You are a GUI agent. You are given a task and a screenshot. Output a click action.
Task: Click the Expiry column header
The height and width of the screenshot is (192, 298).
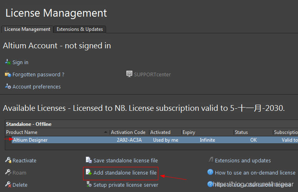[189, 132]
